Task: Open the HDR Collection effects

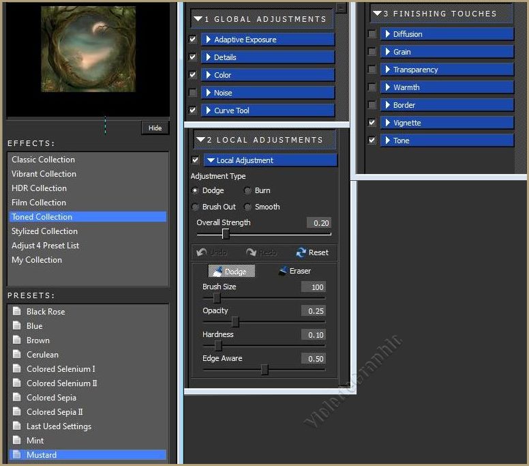Action: coord(40,188)
